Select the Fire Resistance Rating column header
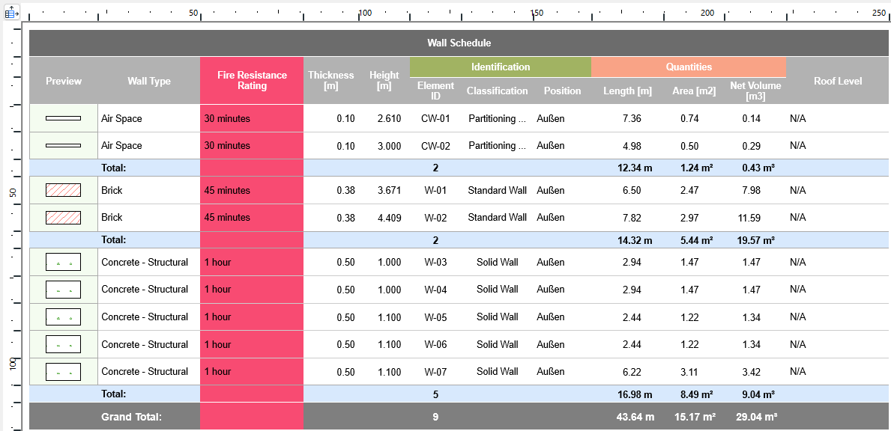Viewport: 891px width, 431px height. click(252, 81)
